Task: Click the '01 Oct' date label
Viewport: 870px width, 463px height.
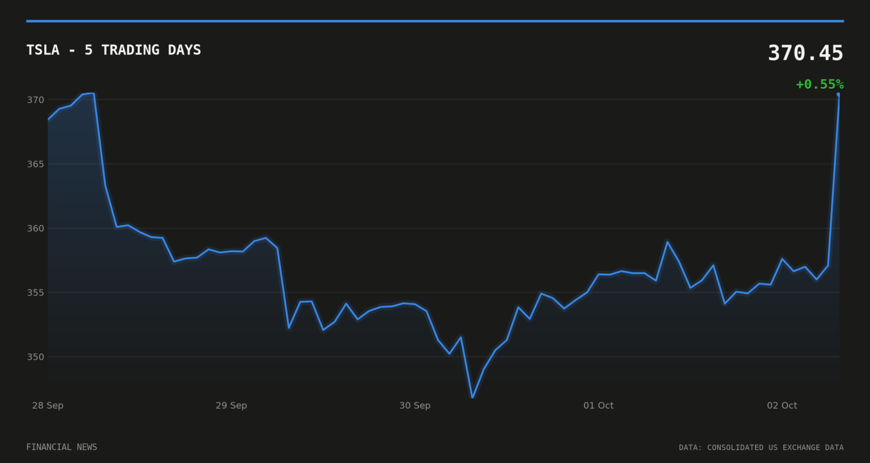Action: point(598,405)
